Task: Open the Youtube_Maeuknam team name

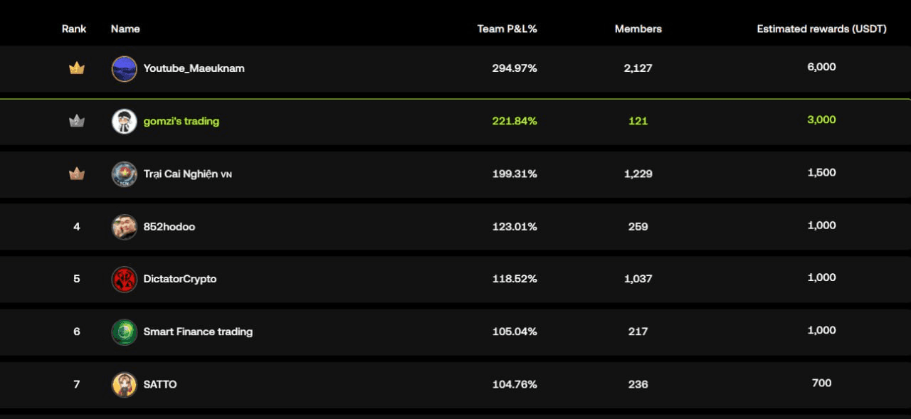Action: pyautogui.click(x=194, y=68)
